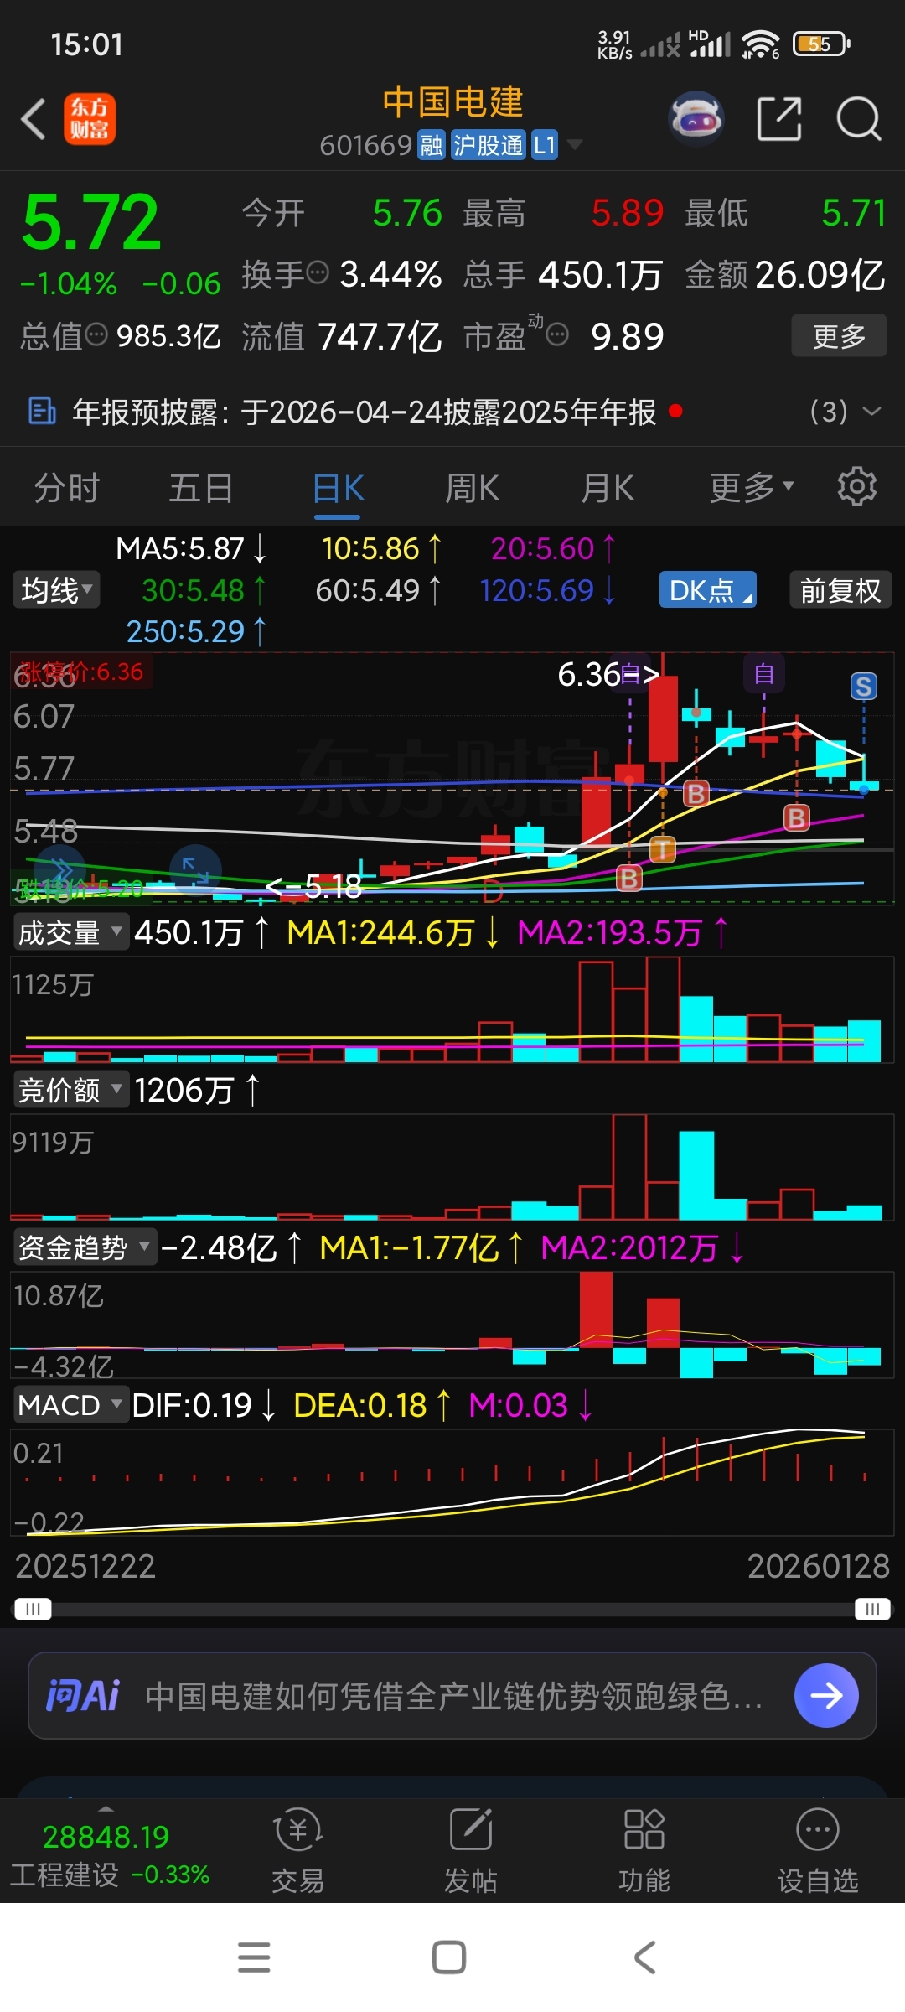The image size is (905, 2012).
Task: Tap info icon beside 市盈
Action: (557, 335)
